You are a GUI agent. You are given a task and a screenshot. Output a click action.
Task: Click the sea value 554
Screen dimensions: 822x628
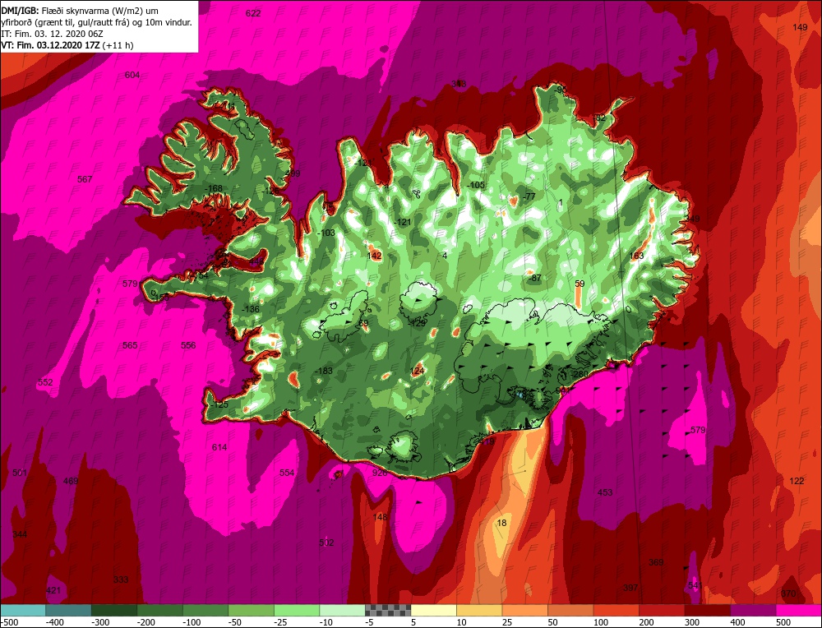(x=287, y=473)
